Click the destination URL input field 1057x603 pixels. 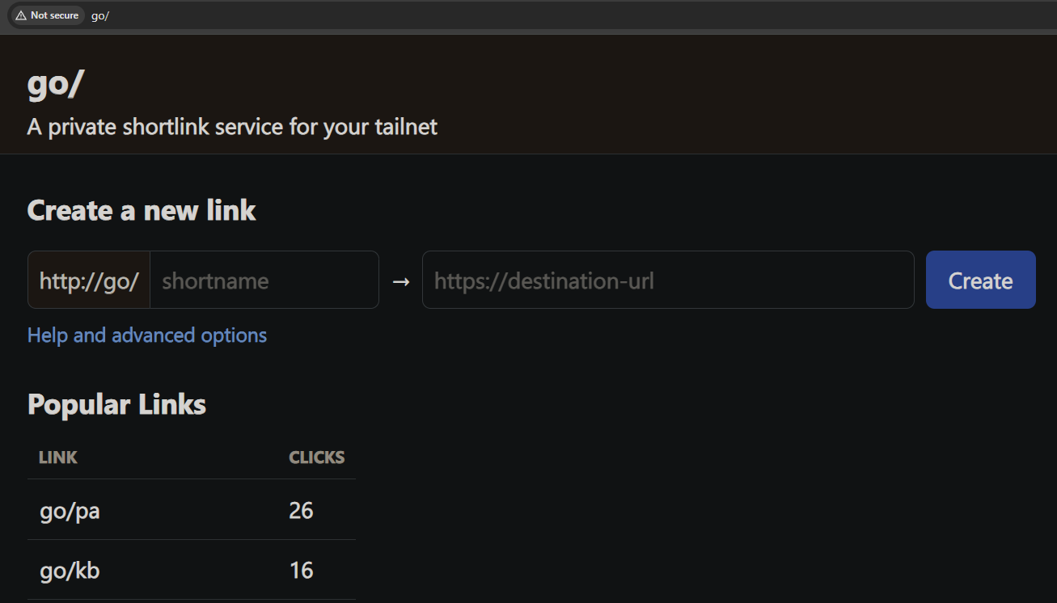[x=666, y=280]
